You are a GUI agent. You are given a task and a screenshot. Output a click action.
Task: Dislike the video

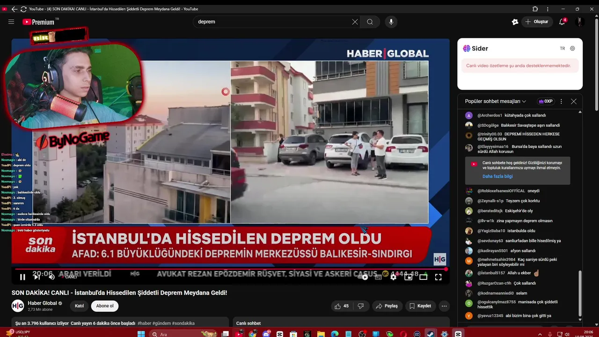click(361, 306)
